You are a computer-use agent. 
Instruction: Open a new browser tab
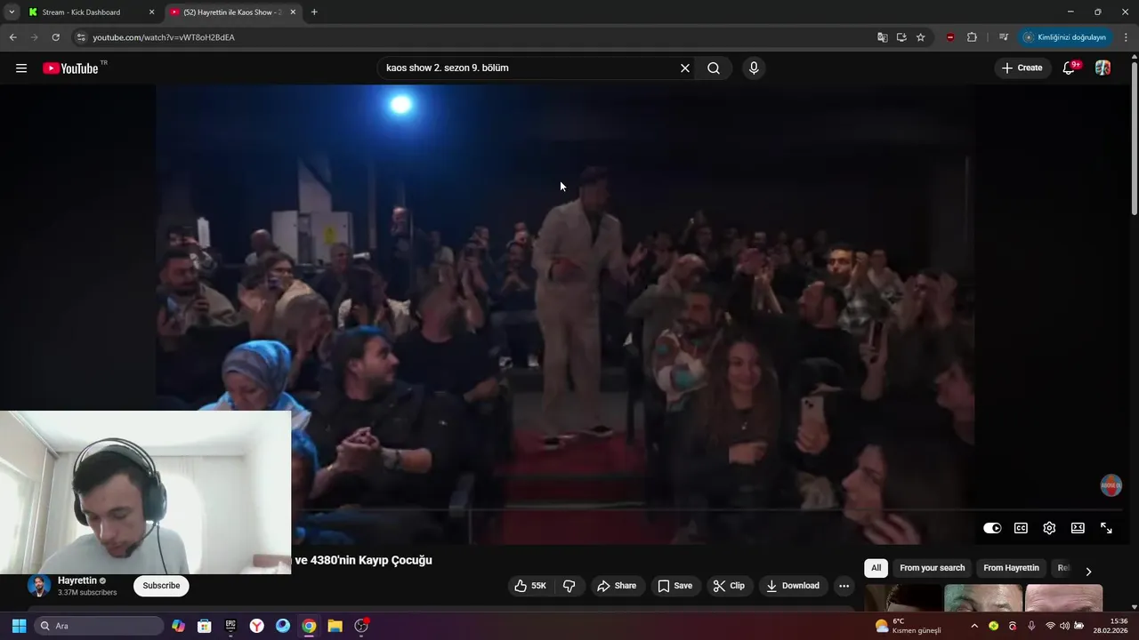tap(314, 12)
